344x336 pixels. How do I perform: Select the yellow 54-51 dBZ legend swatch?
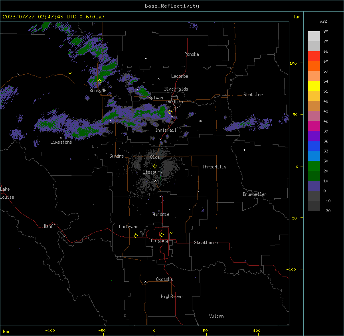[x=314, y=86]
